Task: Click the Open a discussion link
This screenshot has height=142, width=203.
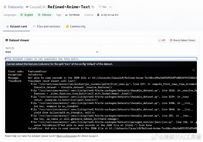Action: point(67,136)
